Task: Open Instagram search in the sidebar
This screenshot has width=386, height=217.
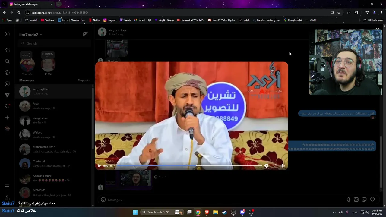Action: click(x=7, y=61)
